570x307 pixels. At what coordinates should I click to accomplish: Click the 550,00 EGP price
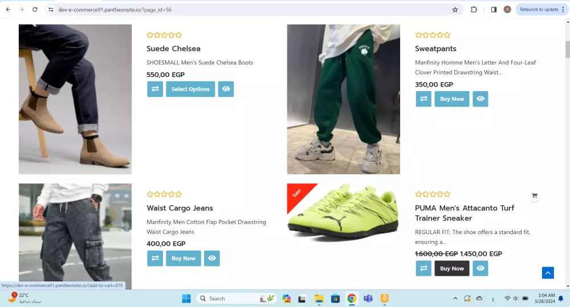point(165,75)
